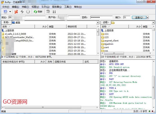The image size is (156, 114).
Task: Sort remote files by 大小 column
Action: click(135, 27)
